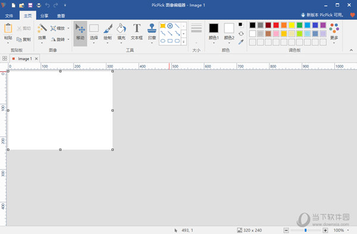
Task: Click the 复制 button
Action: (24, 39)
